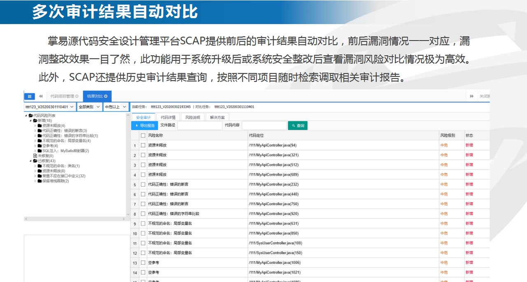Check the row 13 空参考 checkbox
This screenshot has height=282, width=527.
143,263
